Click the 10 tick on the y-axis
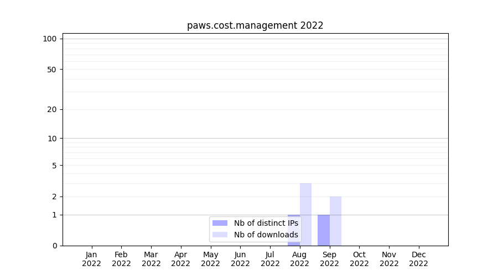The width and height of the screenshot is (498, 276). tap(52, 139)
